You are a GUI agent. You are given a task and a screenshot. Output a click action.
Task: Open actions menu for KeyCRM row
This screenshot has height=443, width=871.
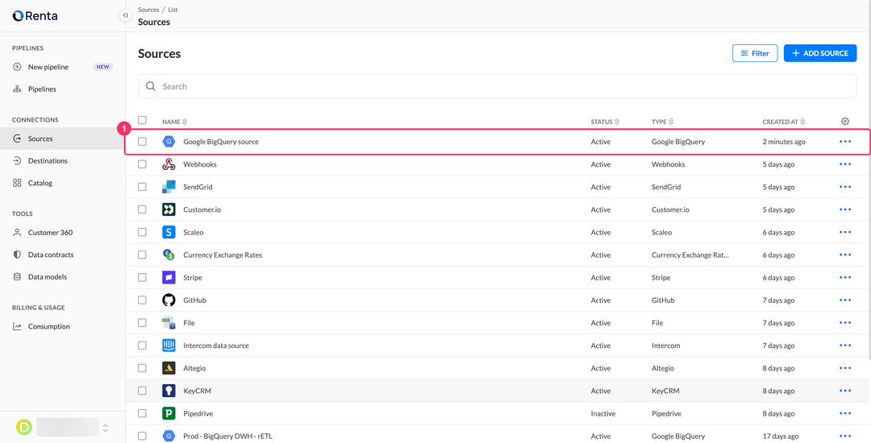click(x=845, y=391)
